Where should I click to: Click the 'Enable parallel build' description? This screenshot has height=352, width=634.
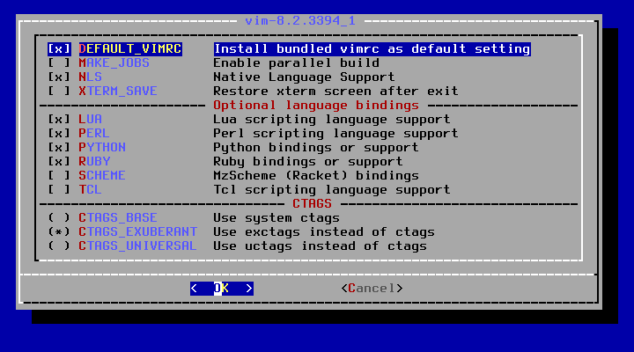[x=297, y=63]
